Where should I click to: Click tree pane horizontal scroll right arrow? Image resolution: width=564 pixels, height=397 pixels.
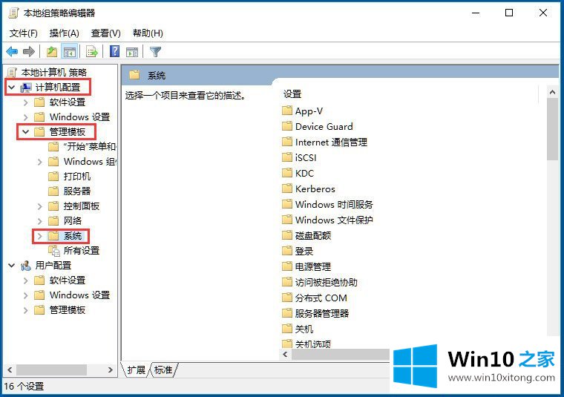[x=111, y=370]
